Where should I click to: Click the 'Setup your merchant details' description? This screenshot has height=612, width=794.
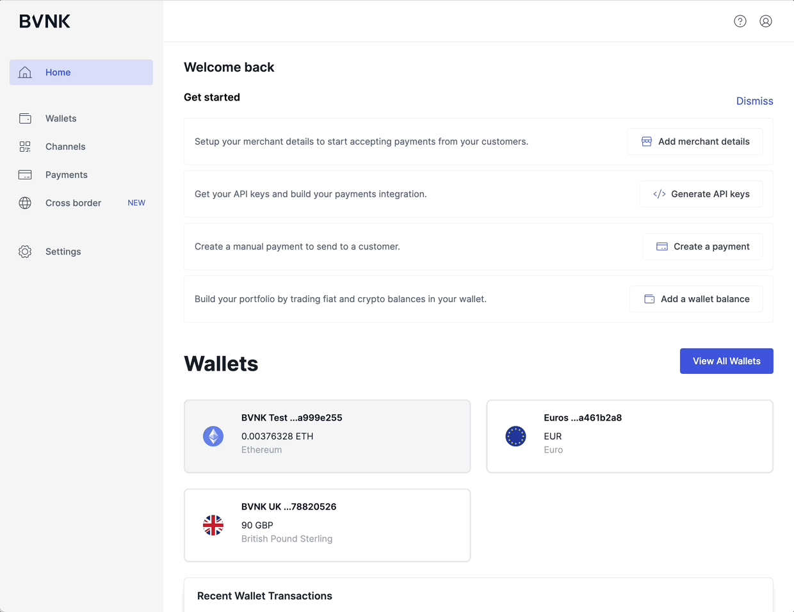361,141
